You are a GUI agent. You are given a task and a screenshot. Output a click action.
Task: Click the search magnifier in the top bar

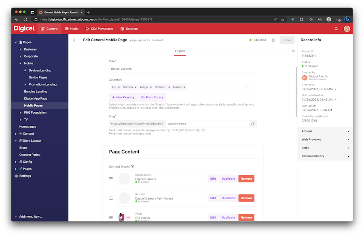pos(337,29)
